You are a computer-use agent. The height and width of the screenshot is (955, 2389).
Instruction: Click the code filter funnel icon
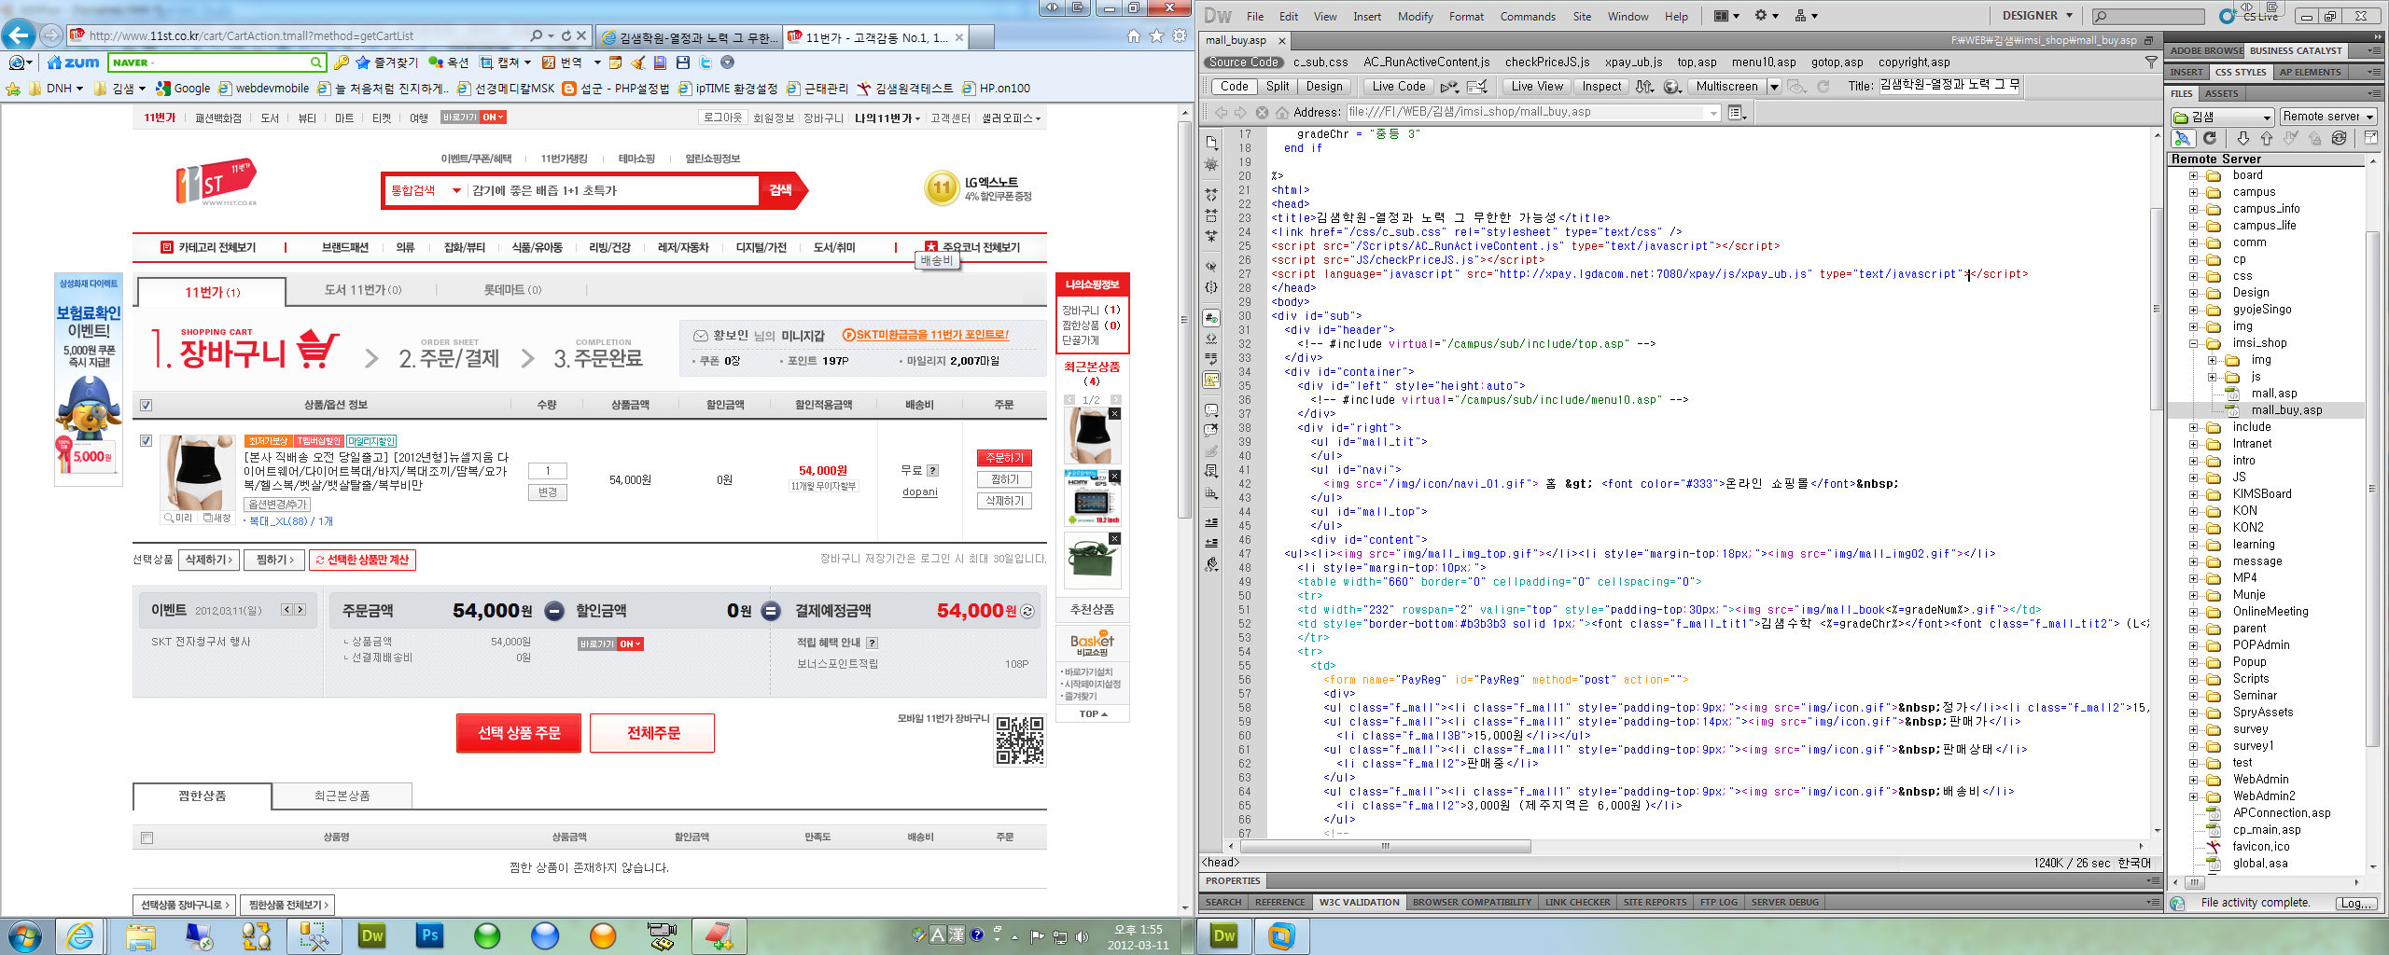point(2151,62)
